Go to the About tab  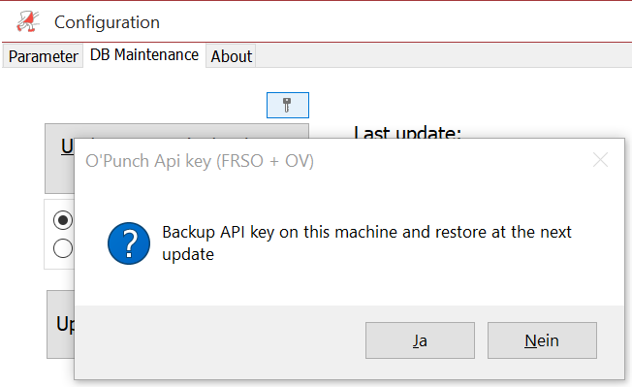[x=231, y=56]
